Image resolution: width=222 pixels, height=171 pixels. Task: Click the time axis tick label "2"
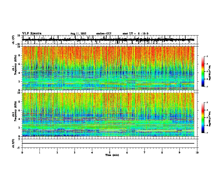click(57, 153)
